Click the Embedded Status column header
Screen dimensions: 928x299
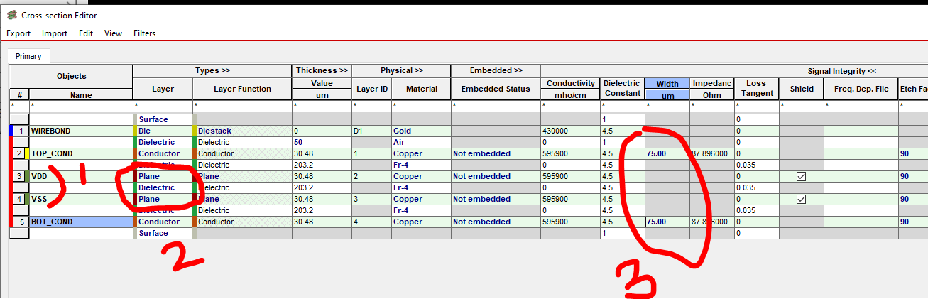coord(496,89)
